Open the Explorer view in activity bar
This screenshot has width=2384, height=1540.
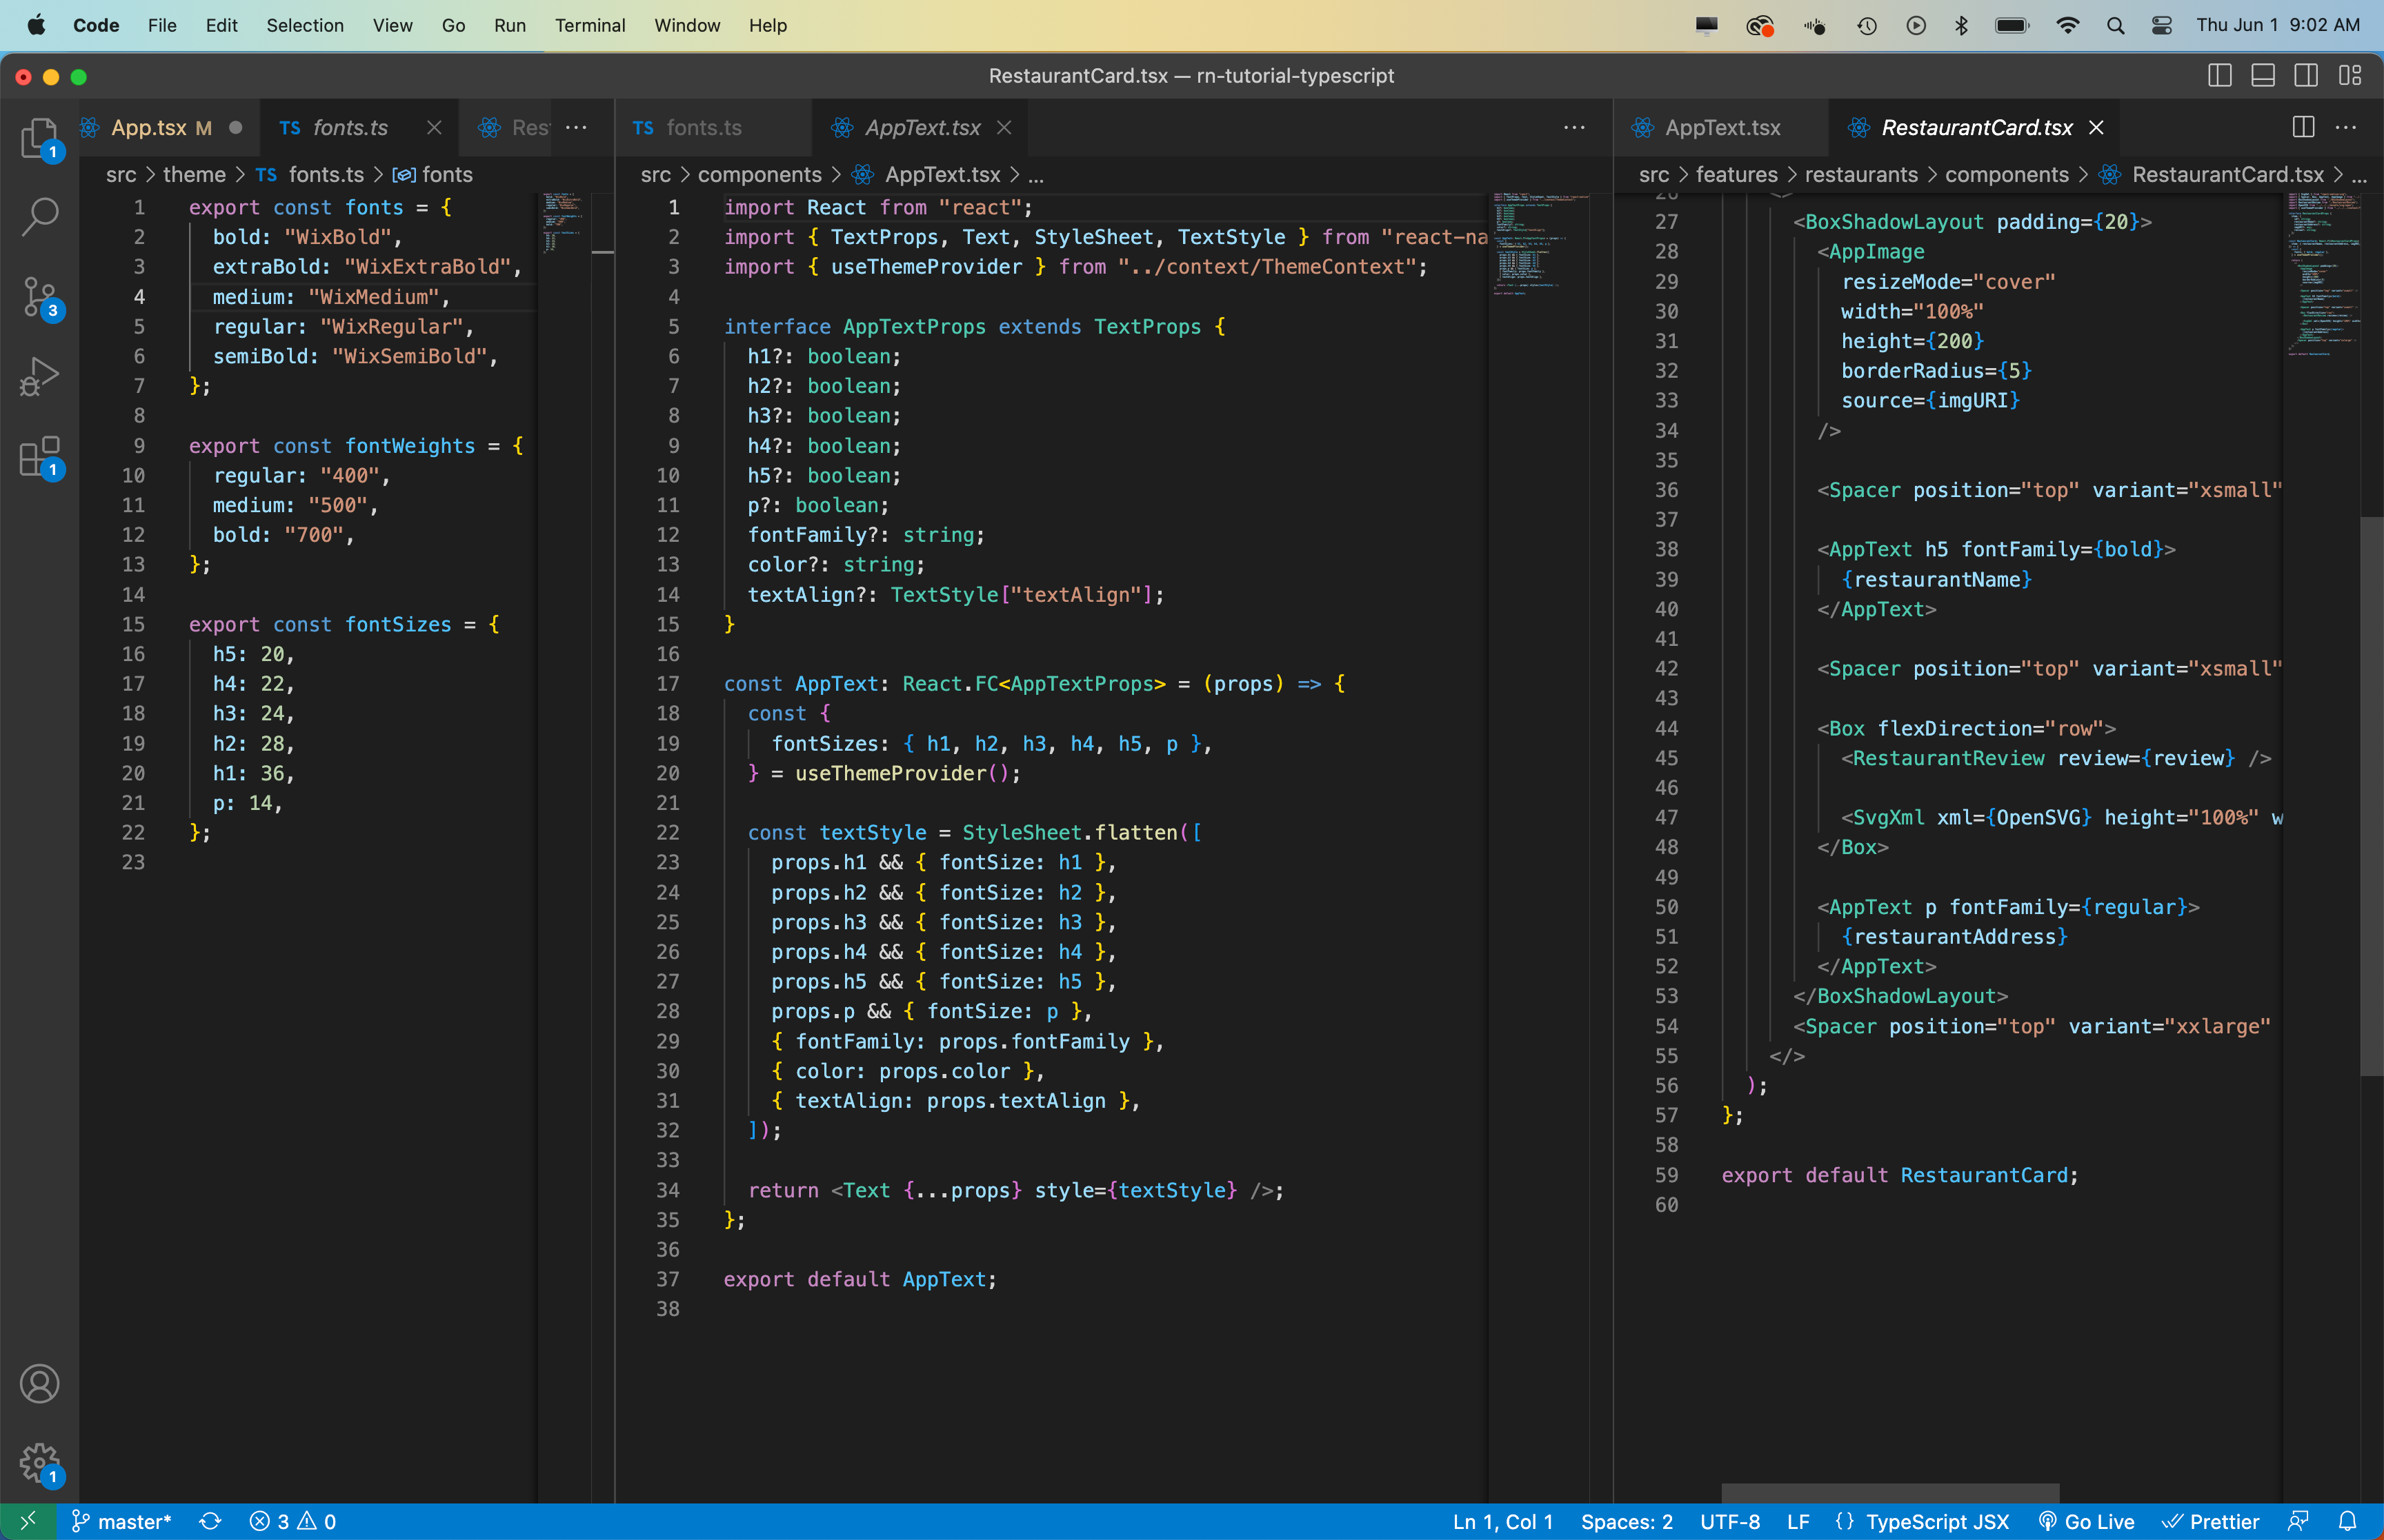[x=39, y=138]
